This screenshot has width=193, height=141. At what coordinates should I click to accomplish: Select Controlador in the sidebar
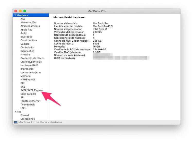(x=27, y=48)
